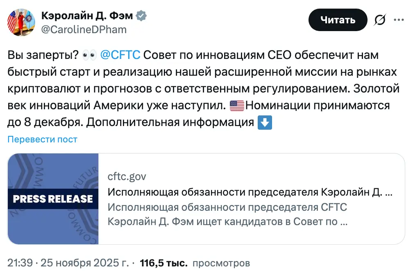
Task: Click Перевести пост to translate
Action: click(x=42, y=139)
